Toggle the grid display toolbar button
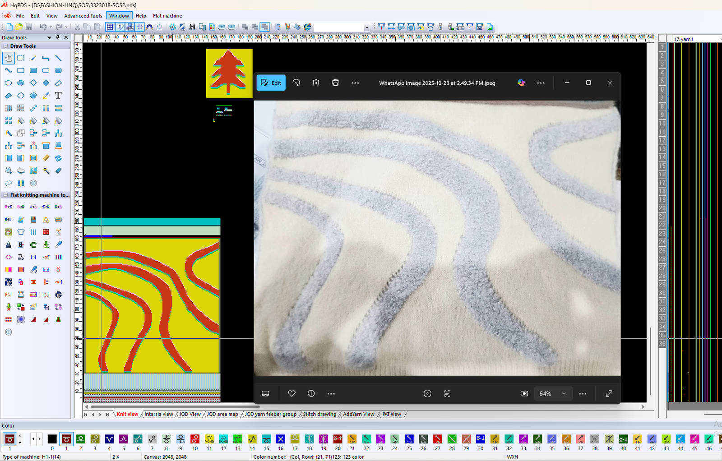Viewport: 722px width, 461px height. [110, 27]
